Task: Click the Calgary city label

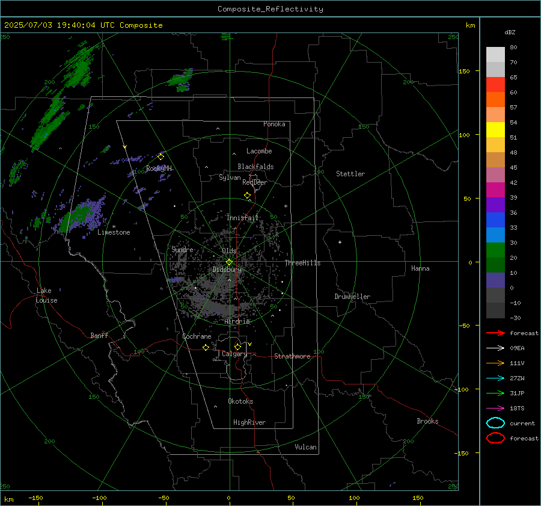Action: [234, 354]
